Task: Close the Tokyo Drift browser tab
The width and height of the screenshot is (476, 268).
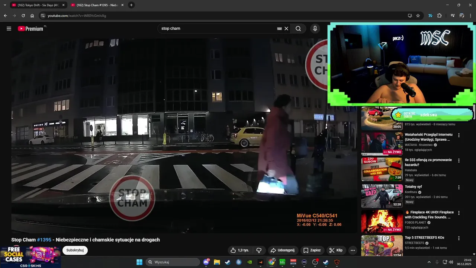Action: [63, 5]
